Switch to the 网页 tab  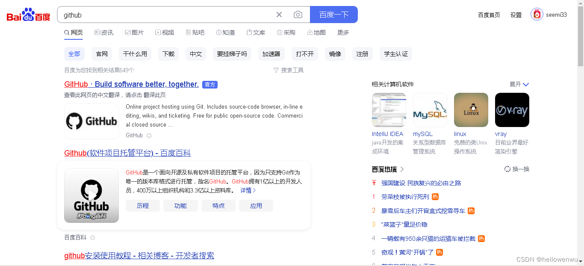[74, 33]
